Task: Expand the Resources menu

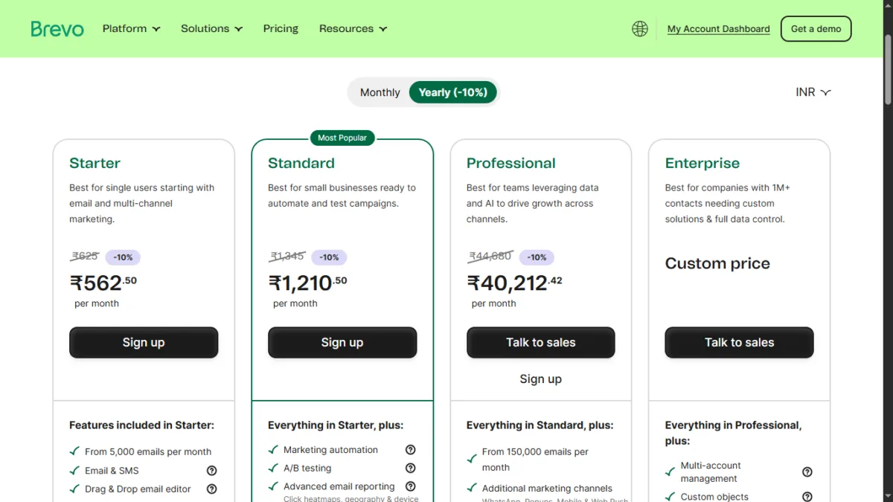Action: pyautogui.click(x=353, y=29)
